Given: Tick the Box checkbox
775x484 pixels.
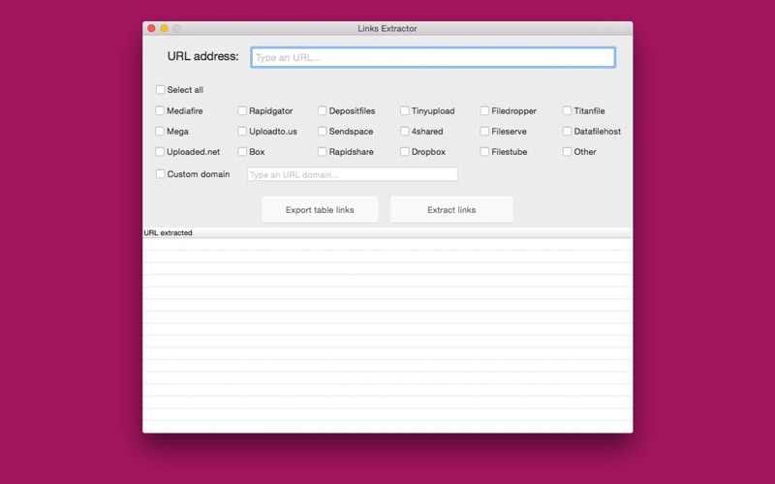Looking at the screenshot, I should pyautogui.click(x=242, y=152).
